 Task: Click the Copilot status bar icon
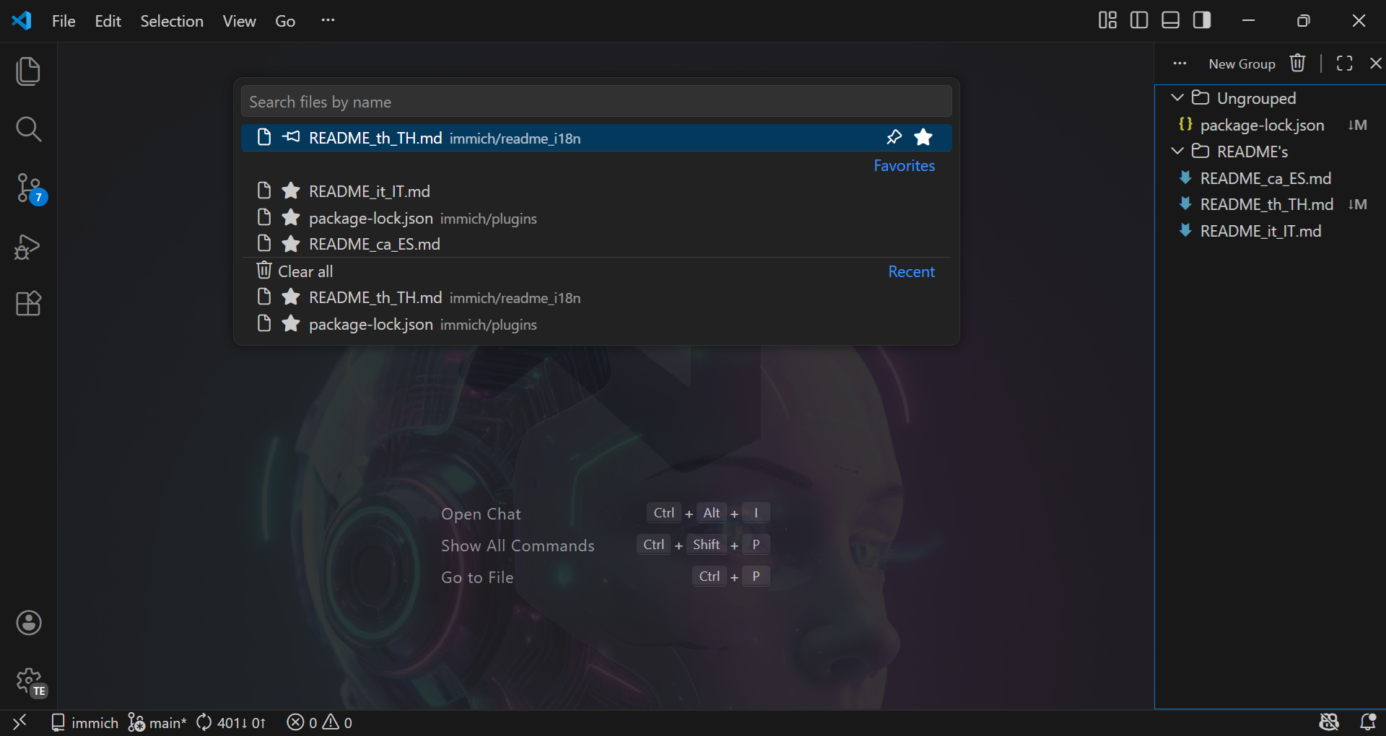coord(1329,722)
